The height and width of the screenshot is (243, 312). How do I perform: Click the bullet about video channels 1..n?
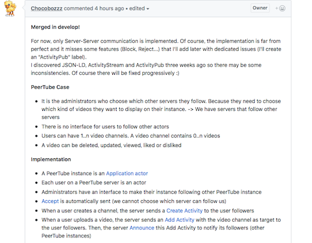click(x=130, y=136)
